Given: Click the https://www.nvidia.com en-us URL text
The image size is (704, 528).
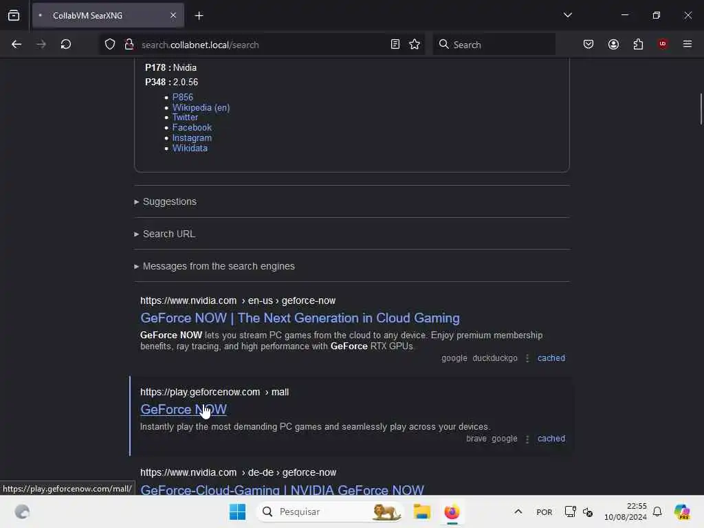Looking at the screenshot, I should [x=238, y=300].
